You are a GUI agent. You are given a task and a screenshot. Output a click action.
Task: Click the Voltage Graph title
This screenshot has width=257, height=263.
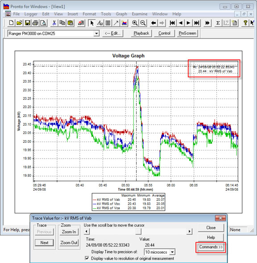(x=128, y=56)
